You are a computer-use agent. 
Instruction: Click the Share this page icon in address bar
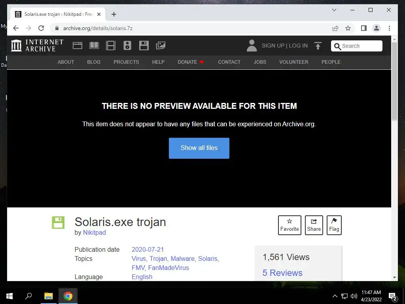335,28
